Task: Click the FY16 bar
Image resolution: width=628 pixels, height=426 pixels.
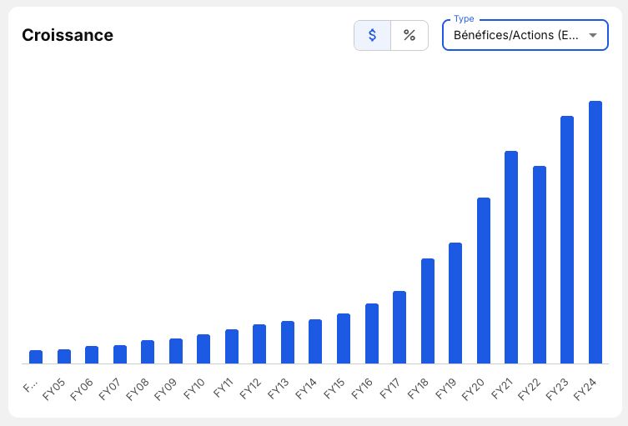Action: (372, 333)
